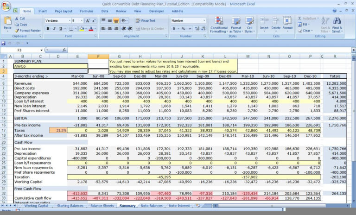
Task: Toggle Italic formatting
Action: [x=54, y=29]
